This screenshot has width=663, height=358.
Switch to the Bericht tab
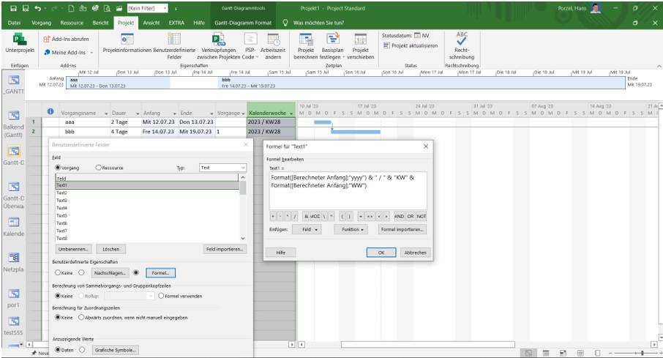(x=100, y=23)
